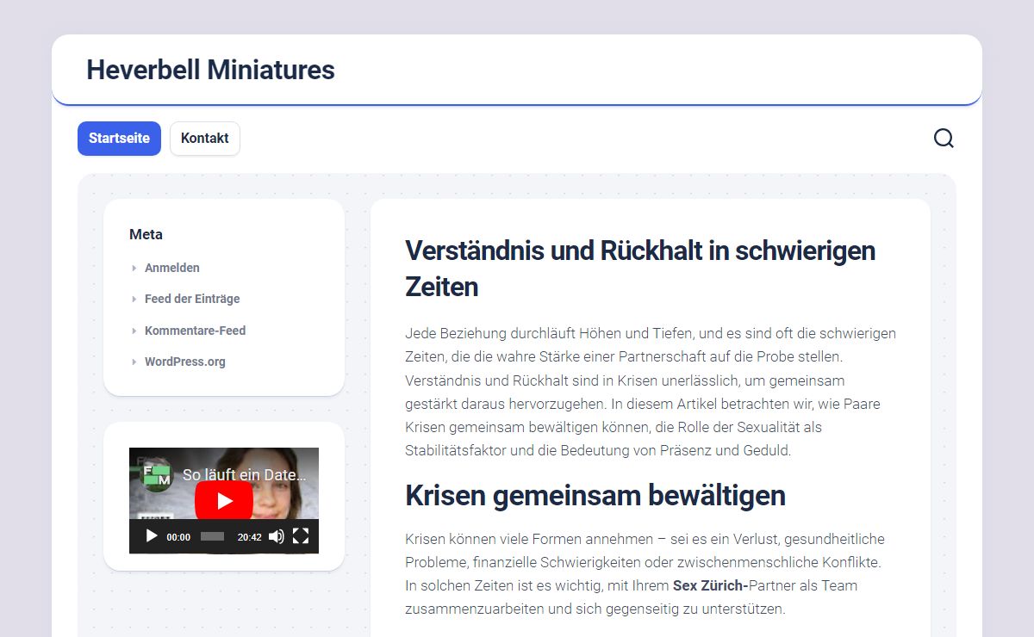Seek using the video progress bar

[212, 536]
